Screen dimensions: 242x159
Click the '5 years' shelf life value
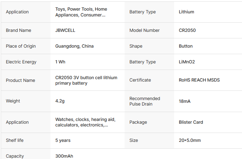(x=63, y=140)
